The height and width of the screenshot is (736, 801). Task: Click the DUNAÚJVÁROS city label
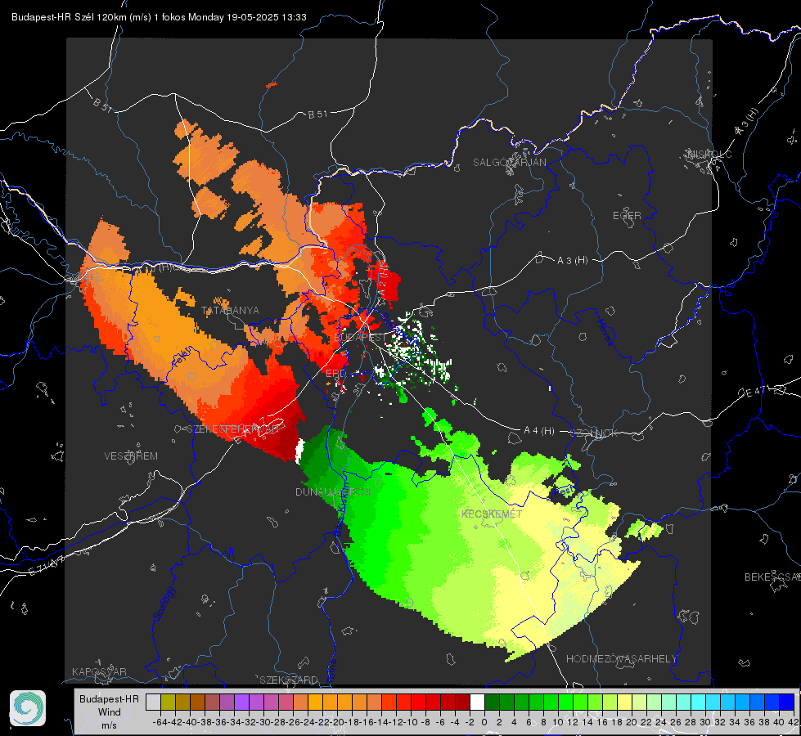coord(332,491)
